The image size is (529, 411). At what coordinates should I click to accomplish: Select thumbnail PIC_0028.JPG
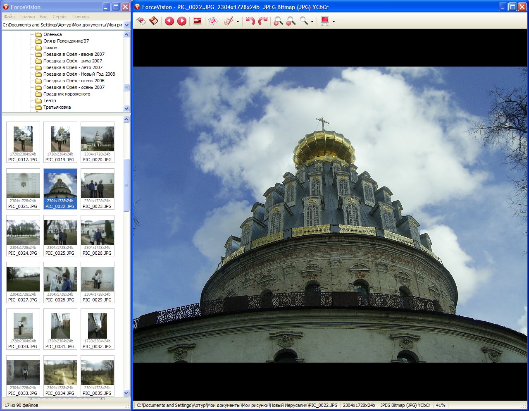(60, 282)
